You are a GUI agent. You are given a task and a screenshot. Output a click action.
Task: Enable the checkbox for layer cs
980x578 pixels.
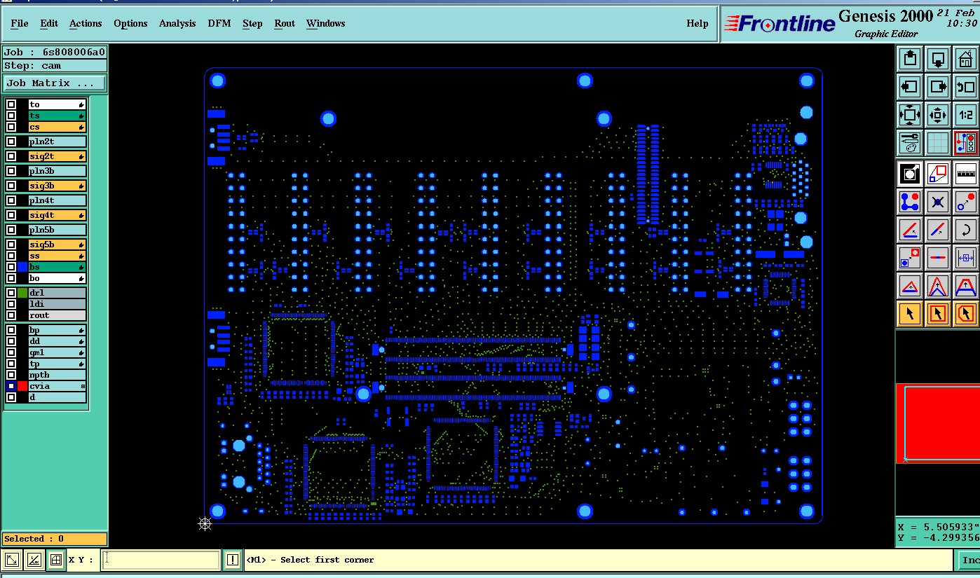click(x=11, y=127)
